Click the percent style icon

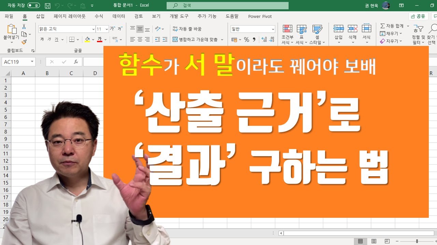click(246, 39)
